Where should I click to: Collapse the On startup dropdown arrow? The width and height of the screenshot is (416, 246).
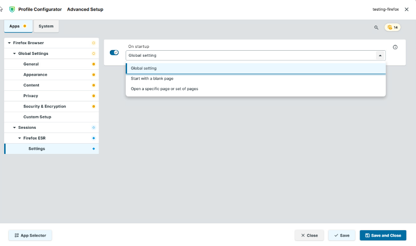coord(380,55)
